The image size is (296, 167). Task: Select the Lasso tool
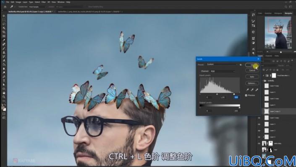coord(4,24)
